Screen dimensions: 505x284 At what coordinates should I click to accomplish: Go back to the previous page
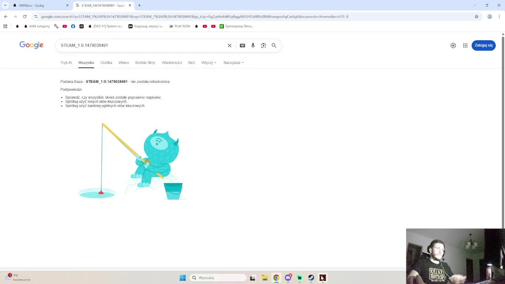coord(6,17)
